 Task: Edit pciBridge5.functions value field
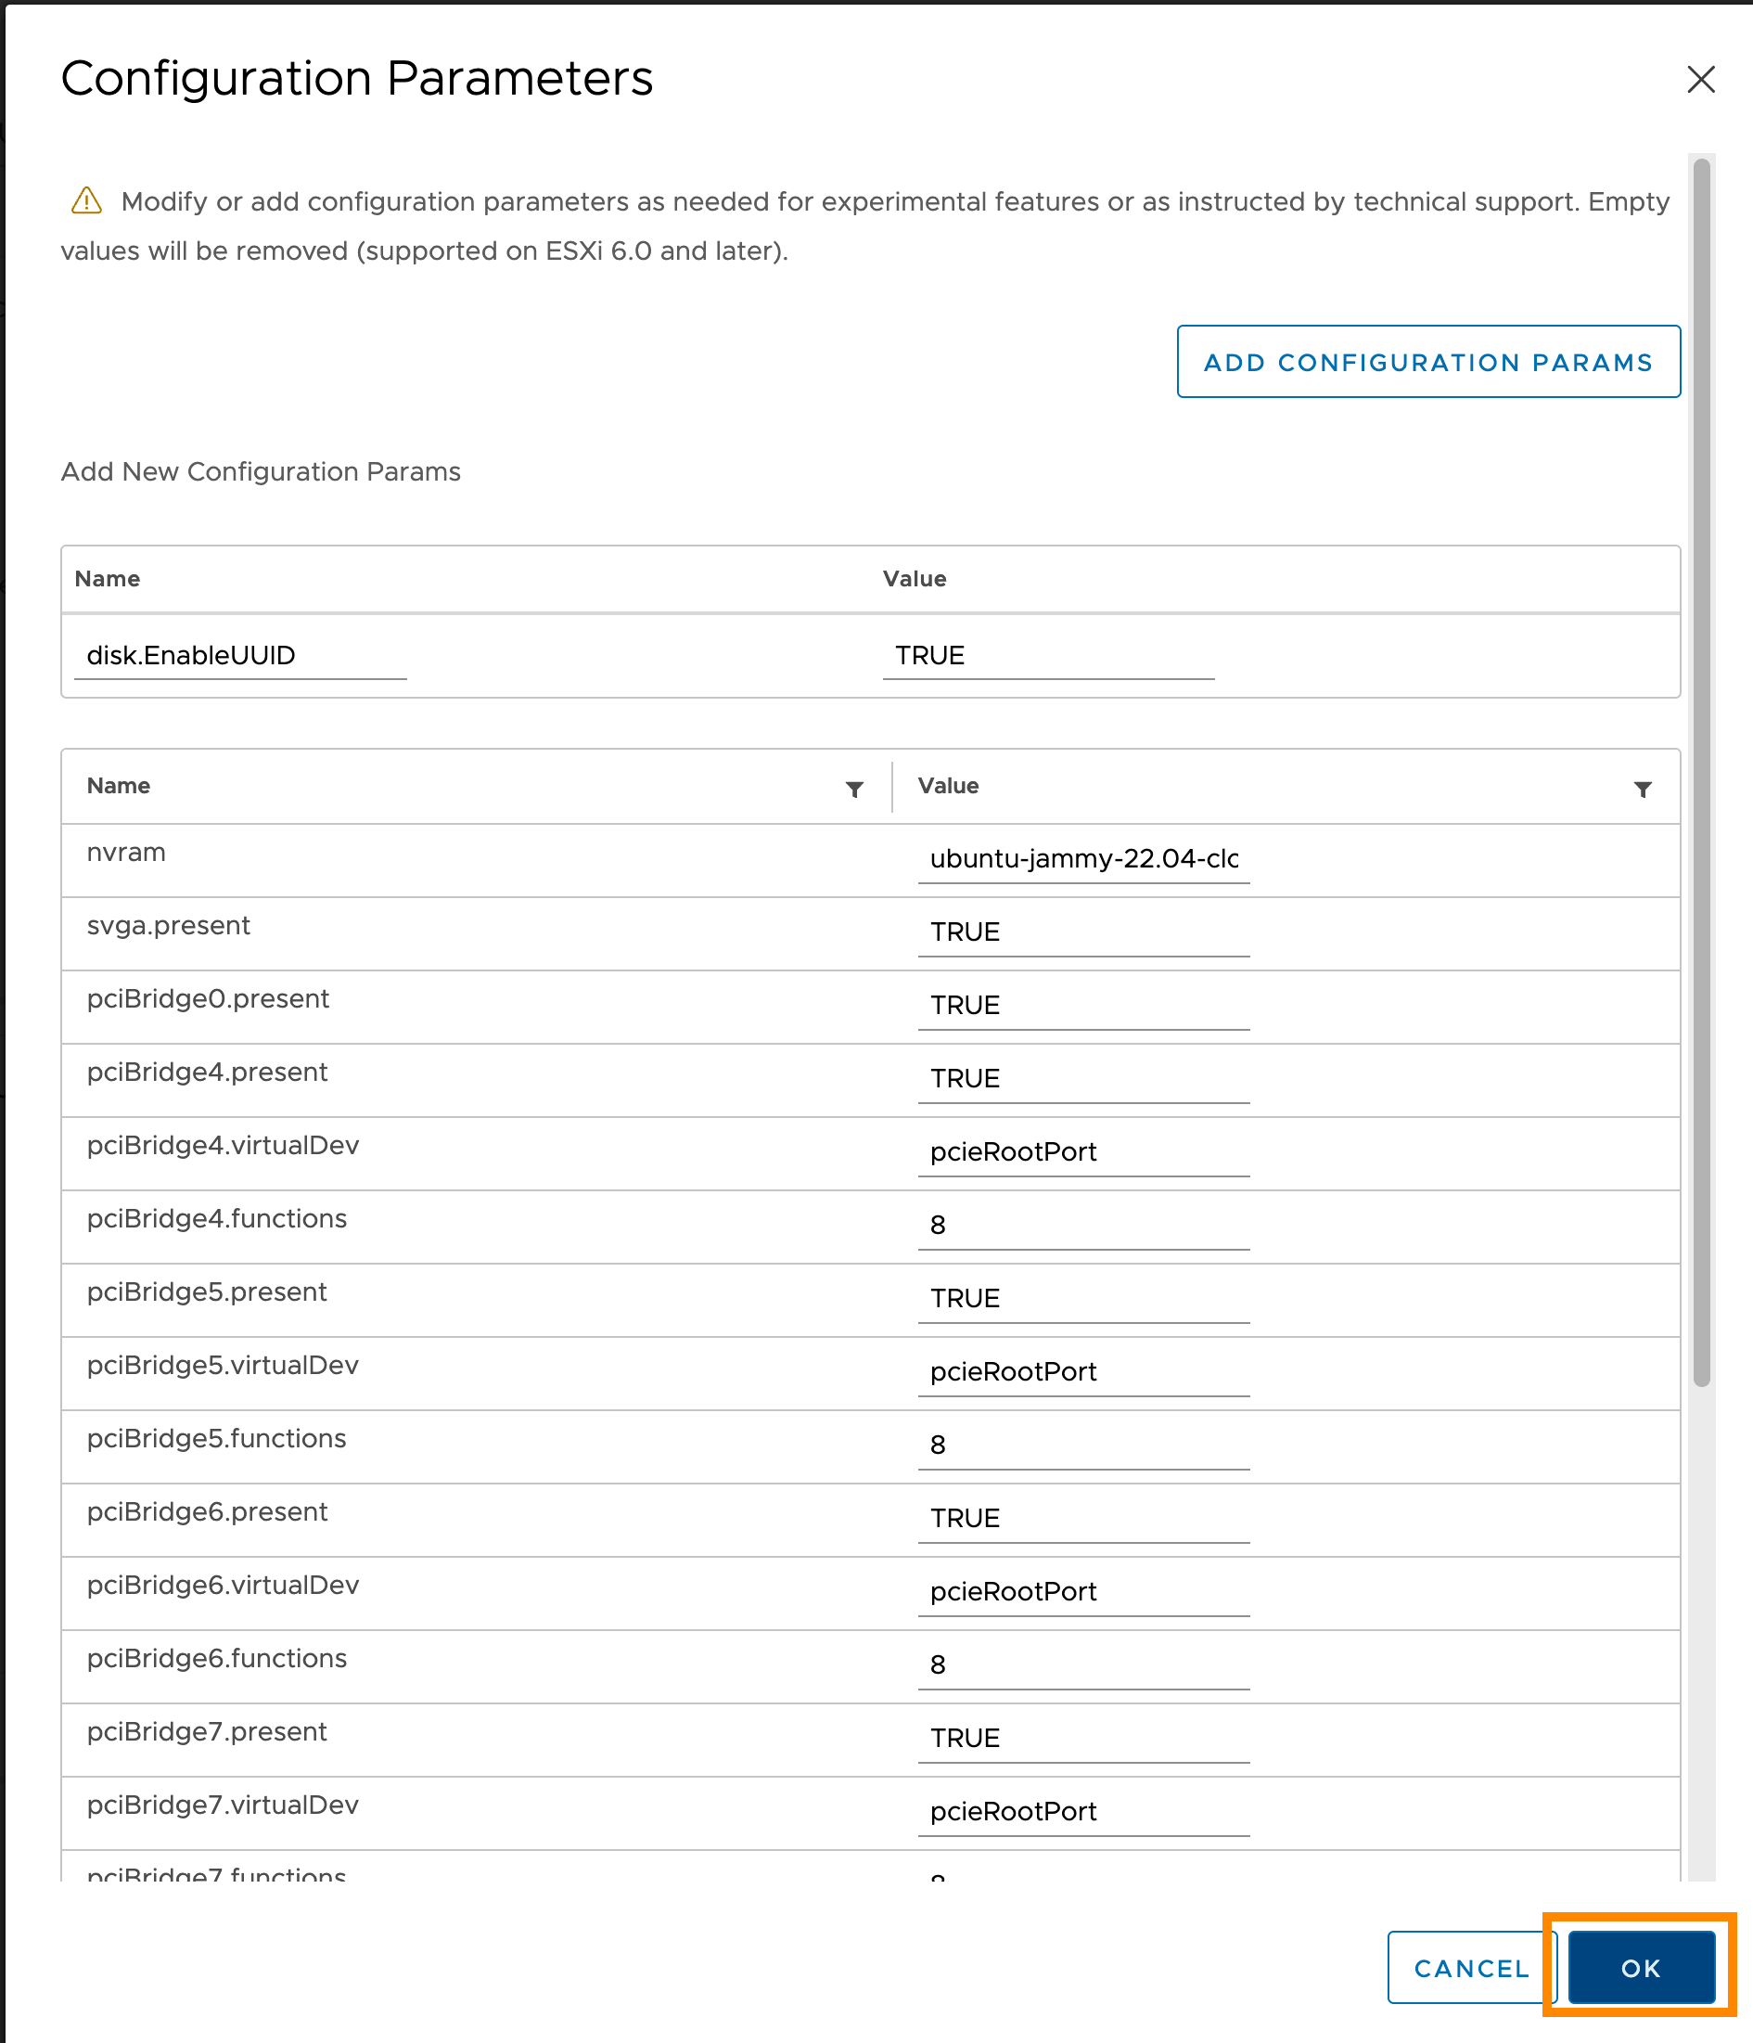(1083, 1445)
